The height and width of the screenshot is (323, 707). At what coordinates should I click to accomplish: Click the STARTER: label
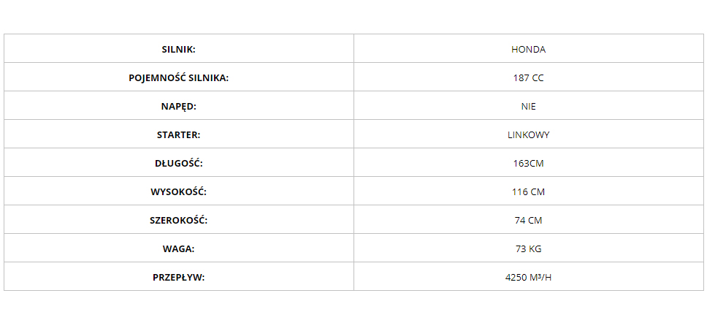tap(178, 135)
